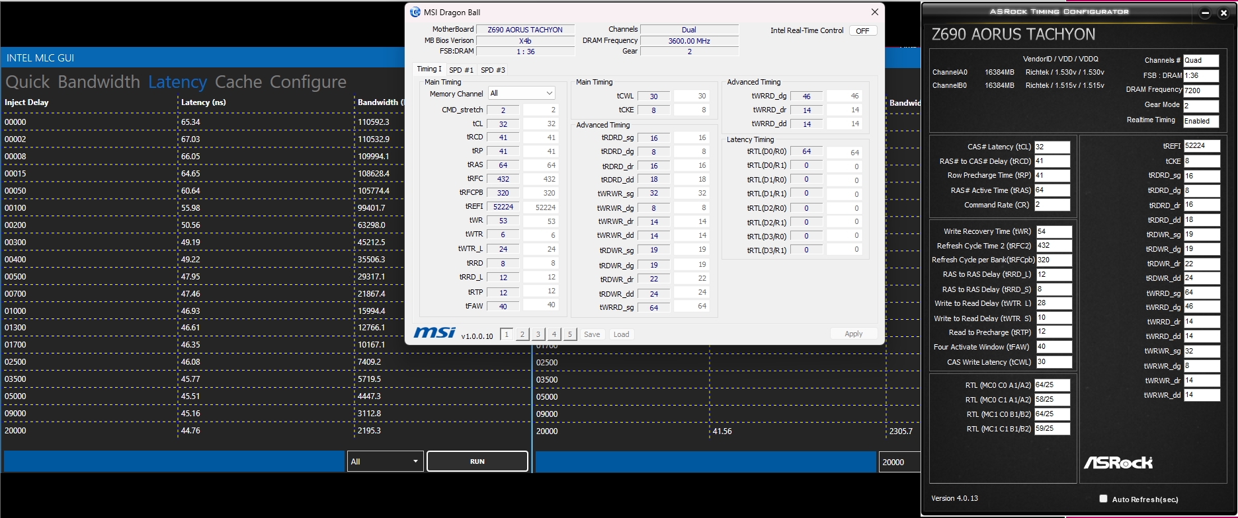This screenshot has height=518, width=1238.
Task: Select profile button 1 next to the MSI version
Action: [507, 334]
